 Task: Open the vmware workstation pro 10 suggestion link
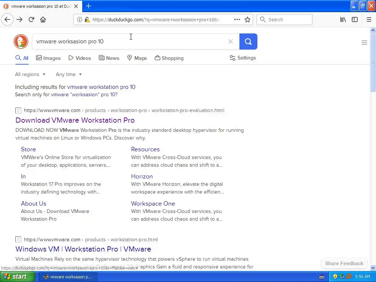click(x=101, y=87)
